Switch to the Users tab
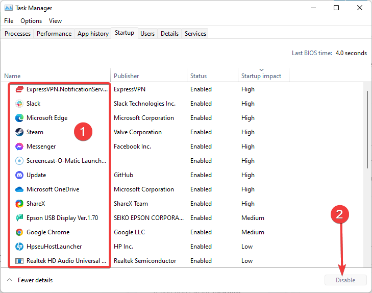 tap(147, 34)
